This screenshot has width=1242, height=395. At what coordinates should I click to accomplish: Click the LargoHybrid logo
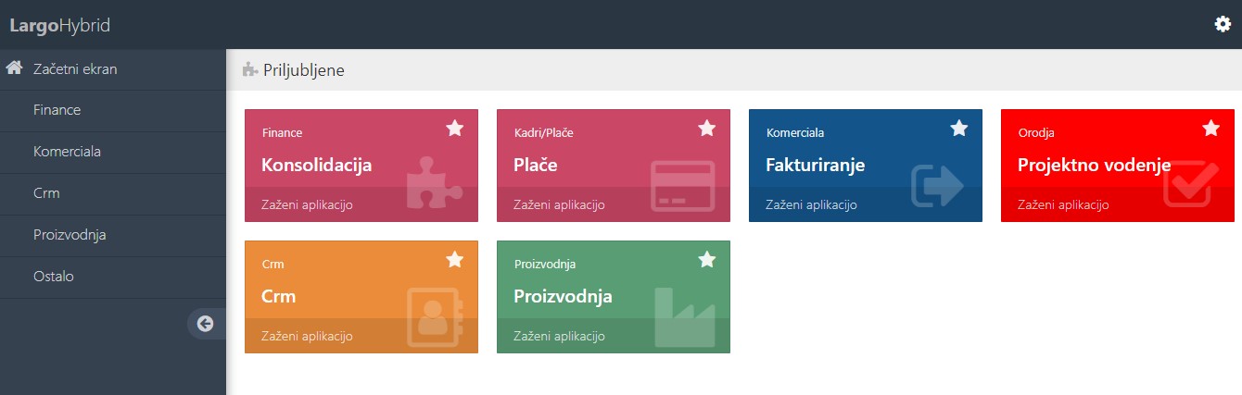60,25
